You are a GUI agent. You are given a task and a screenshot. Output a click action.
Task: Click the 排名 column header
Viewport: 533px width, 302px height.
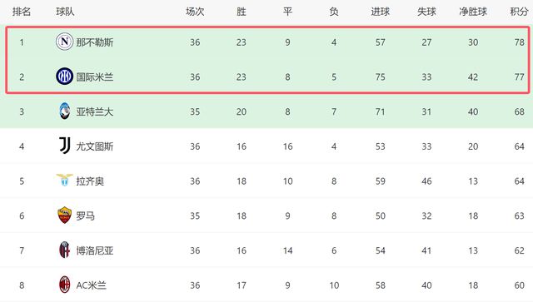click(22, 12)
